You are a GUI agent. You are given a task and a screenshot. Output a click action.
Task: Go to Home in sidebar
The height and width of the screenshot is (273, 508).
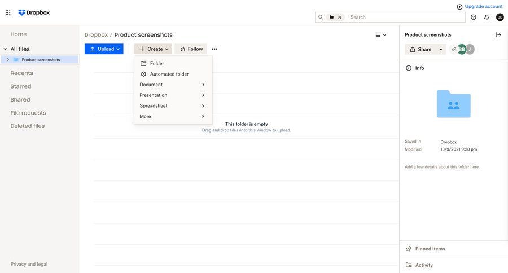(x=19, y=34)
